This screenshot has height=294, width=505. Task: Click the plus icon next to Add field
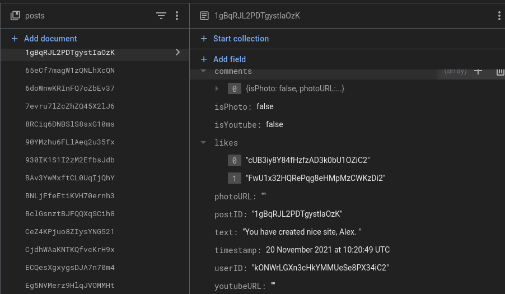click(x=204, y=59)
